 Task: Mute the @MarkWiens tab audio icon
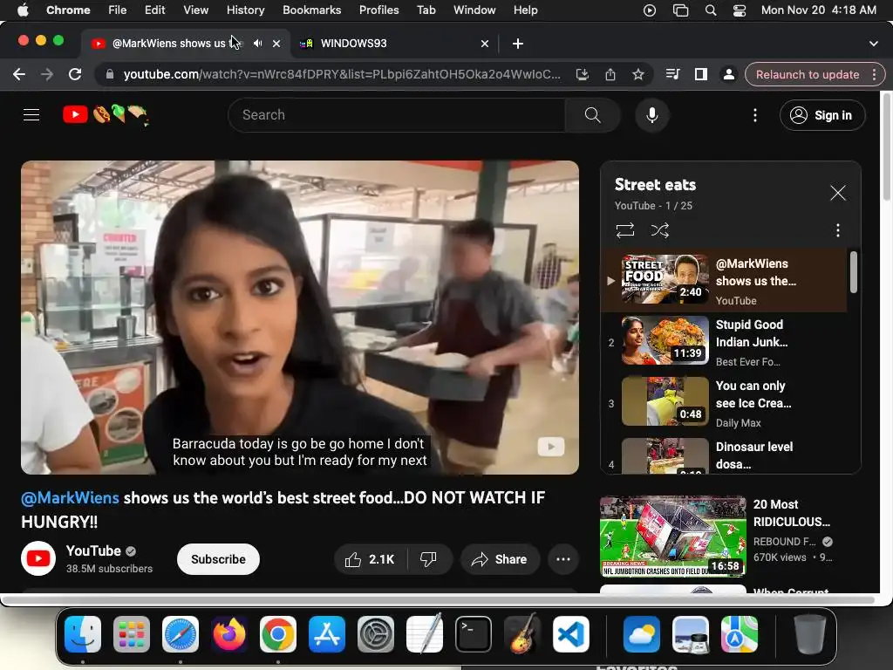pos(257,44)
